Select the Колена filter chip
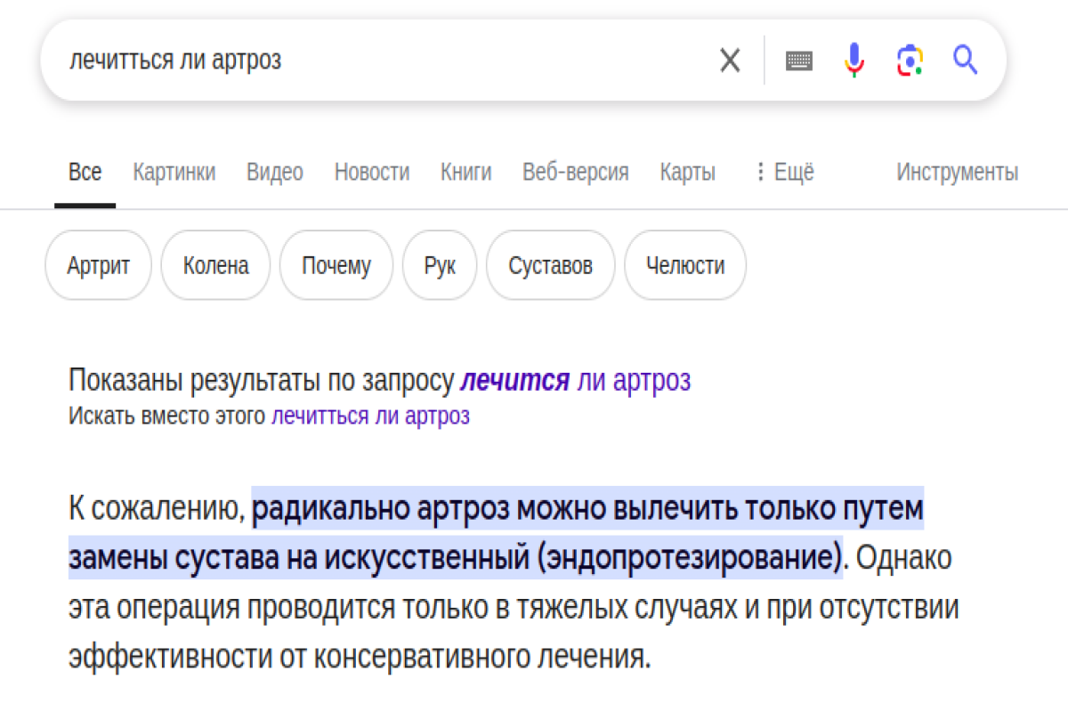This screenshot has height=712, width=1068. point(215,265)
